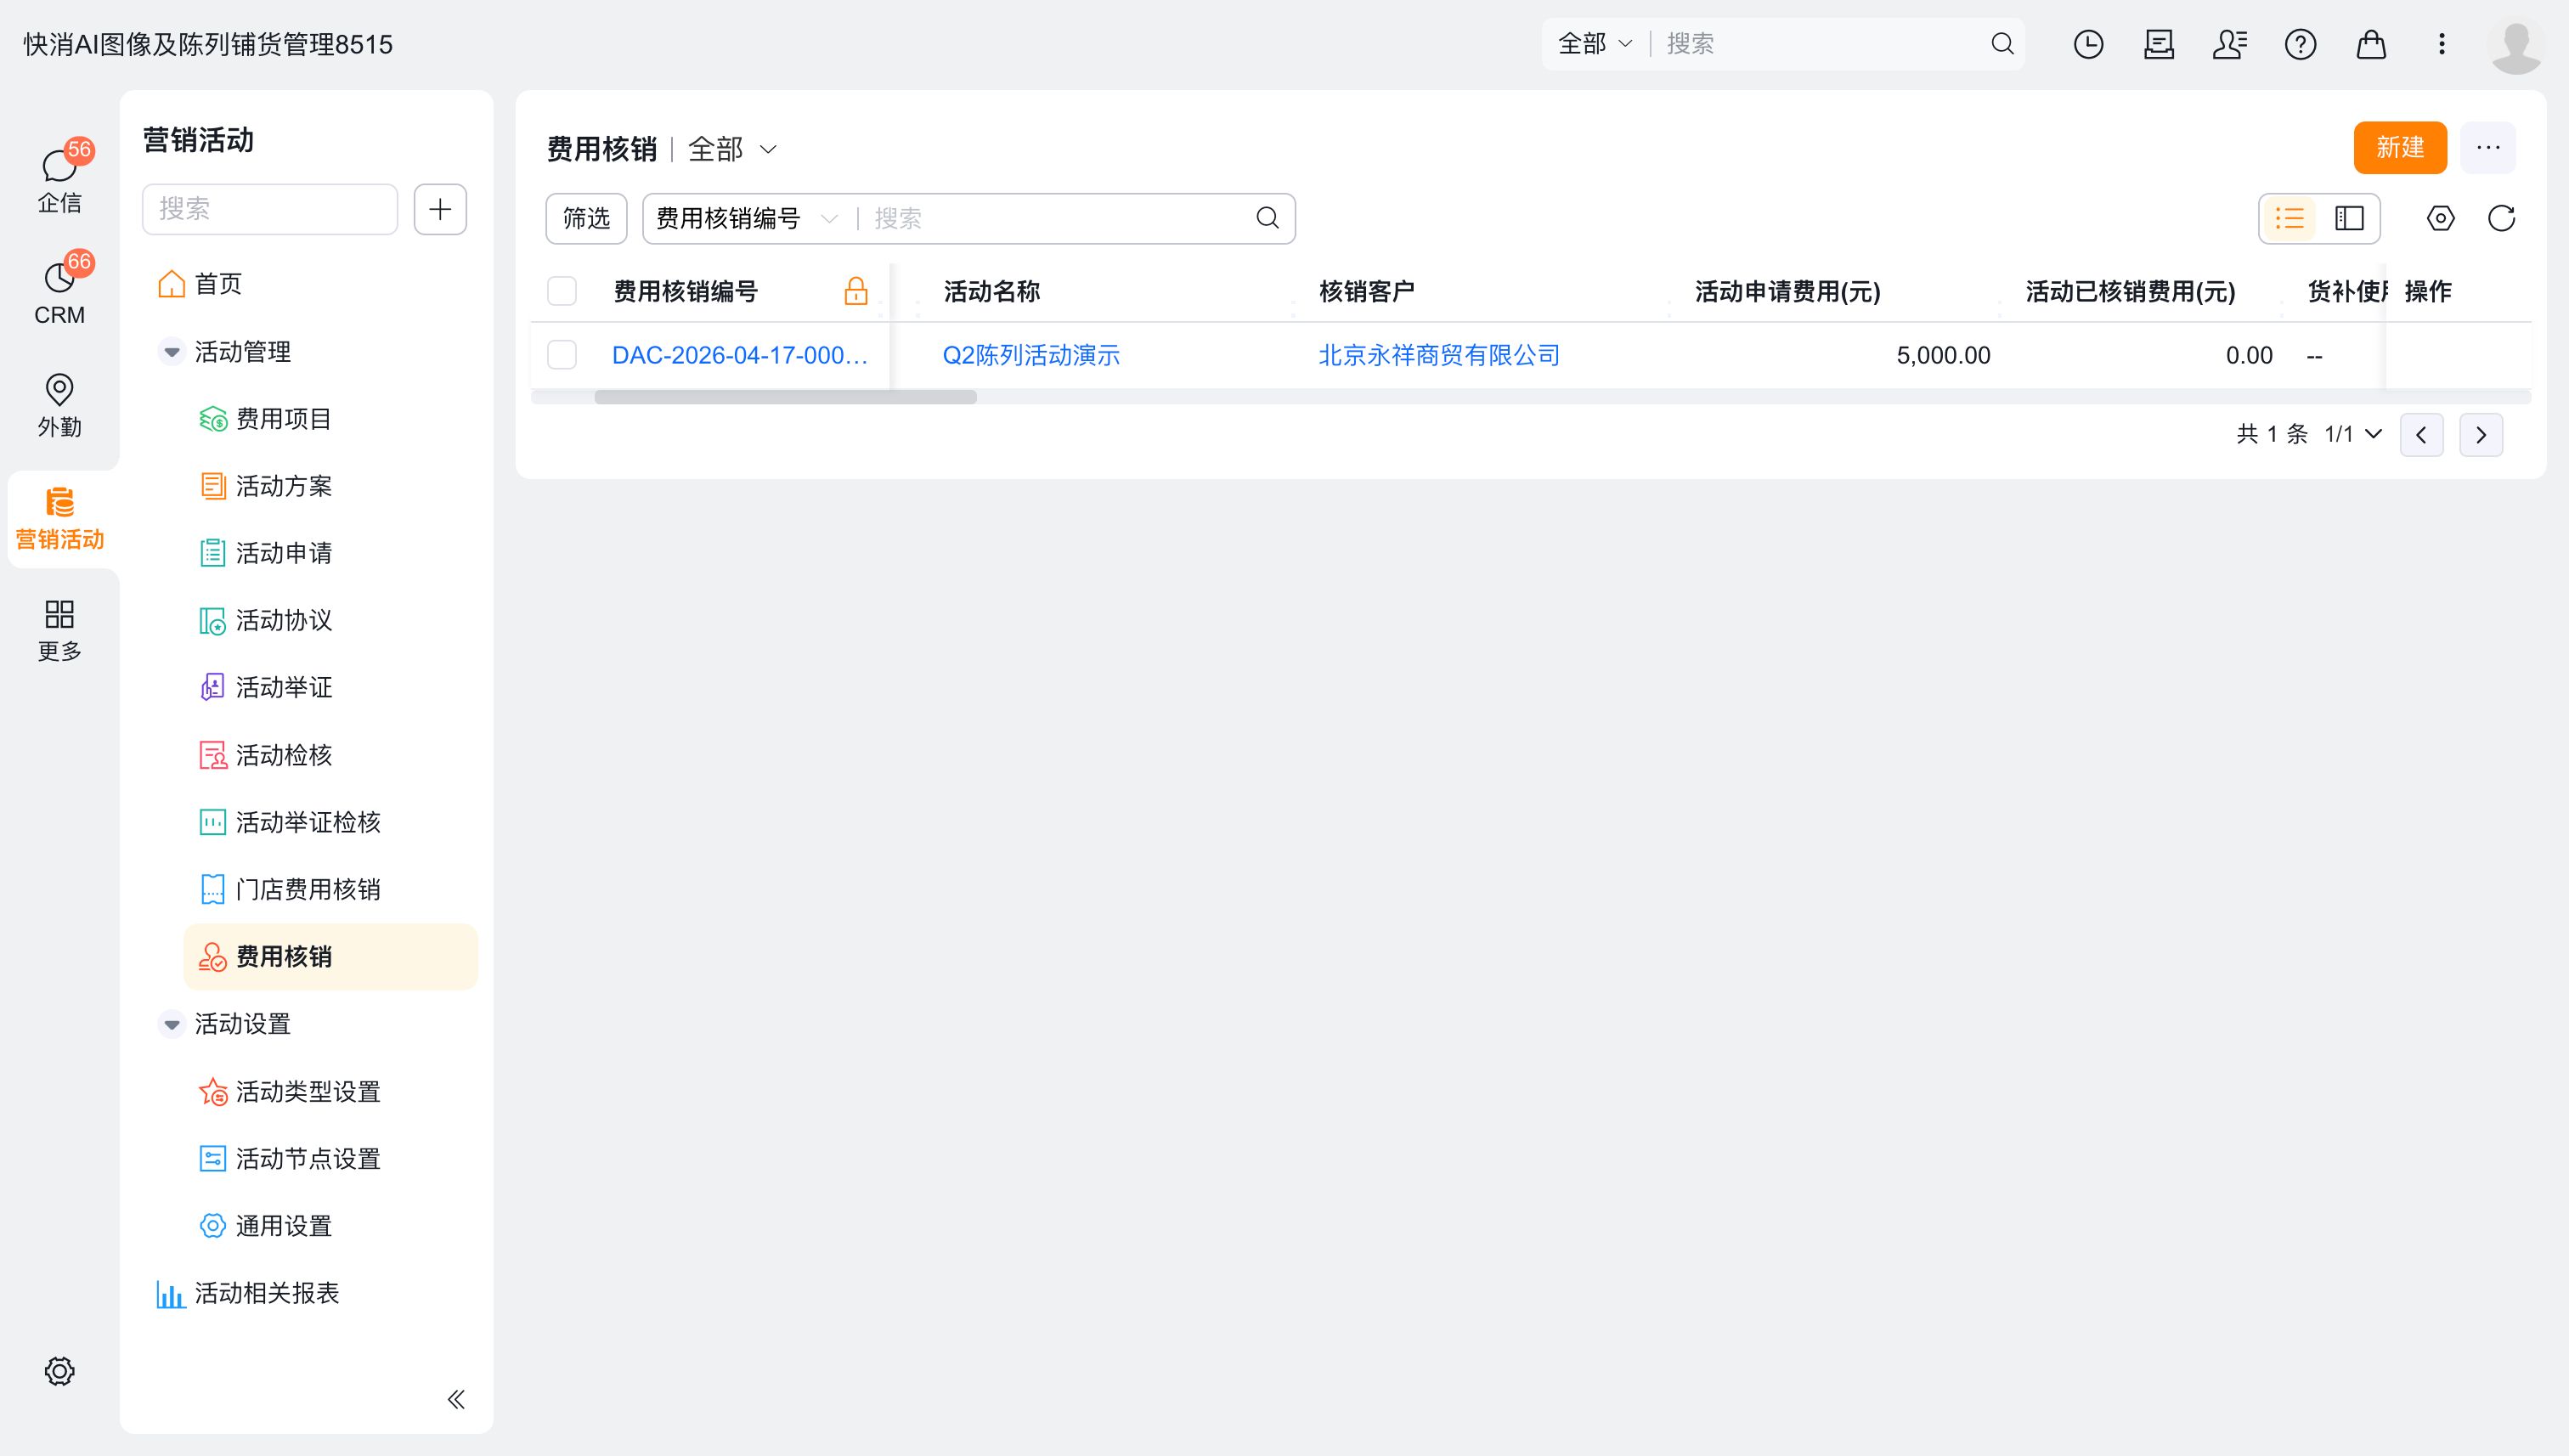The height and width of the screenshot is (1456, 2569).
Task: Click the lock icon in 费用核销编号 column
Action: pos(856,291)
